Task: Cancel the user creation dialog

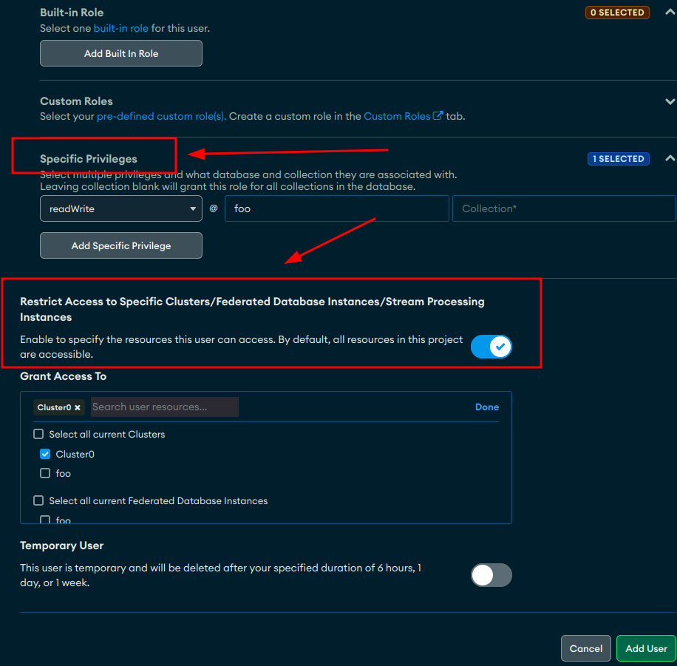Action: point(585,648)
